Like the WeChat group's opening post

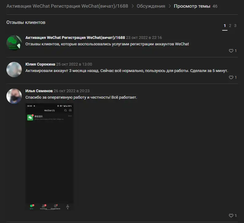tap(233, 51)
